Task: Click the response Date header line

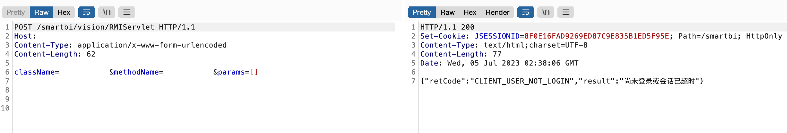Action: (x=499, y=63)
